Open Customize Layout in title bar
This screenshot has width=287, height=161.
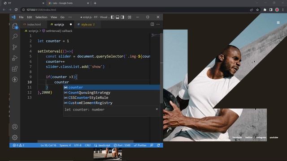pyautogui.click(x=130, y=17)
